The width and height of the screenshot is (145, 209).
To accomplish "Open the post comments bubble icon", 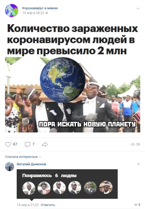I will tap(28, 144).
